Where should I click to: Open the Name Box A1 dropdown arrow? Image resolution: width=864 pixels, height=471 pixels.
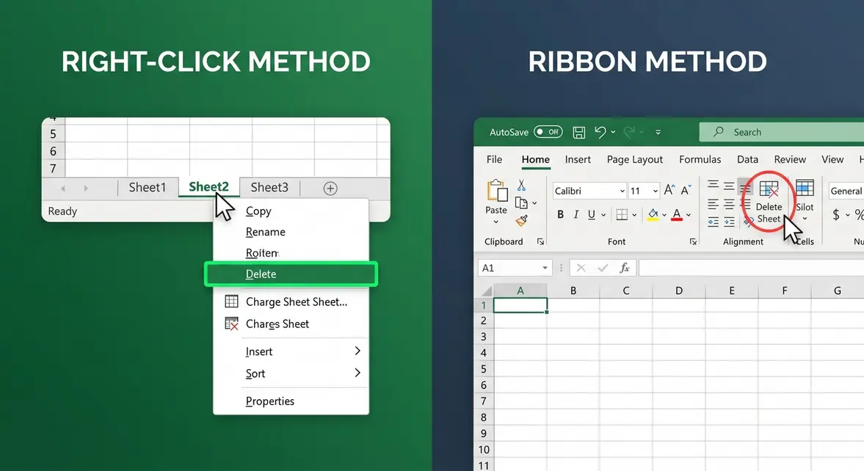(x=545, y=268)
